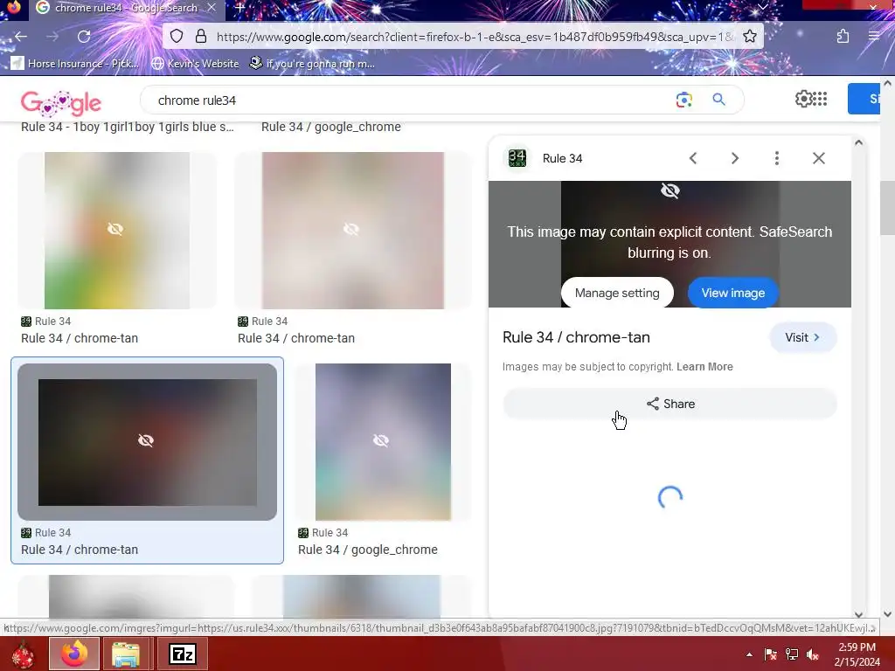895x671 pixels.
Task: Open the "Rule 34 - 1boy 1girl1boy" result title
Action: [x=128, y=127]
